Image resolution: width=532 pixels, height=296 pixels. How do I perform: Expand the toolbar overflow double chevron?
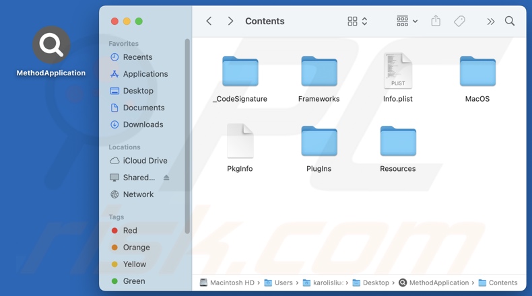point(490,22)
